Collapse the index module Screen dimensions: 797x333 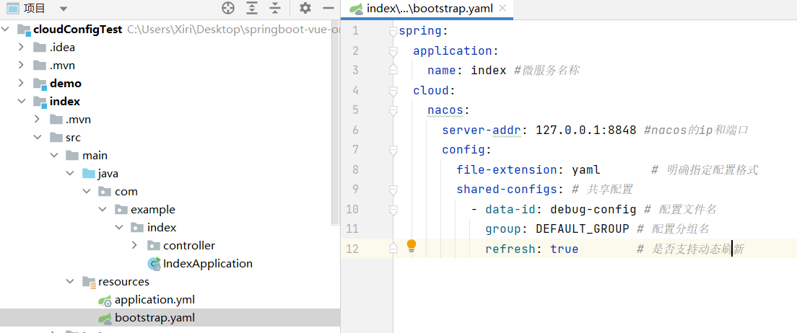[21, 102]
